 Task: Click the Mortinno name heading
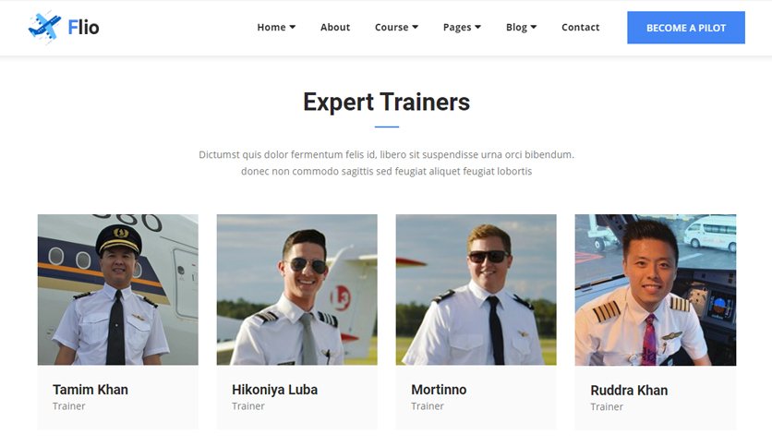pos(439,390)
